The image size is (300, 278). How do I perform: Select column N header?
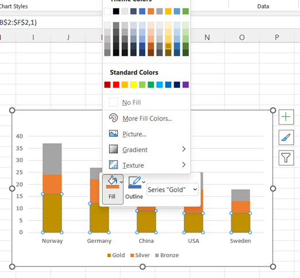(x=207, y=37)
